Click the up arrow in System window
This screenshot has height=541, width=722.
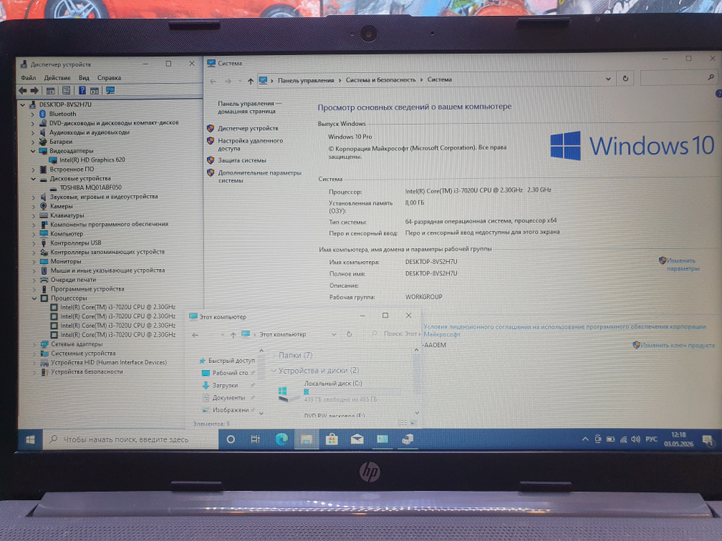tap(251, 81)
